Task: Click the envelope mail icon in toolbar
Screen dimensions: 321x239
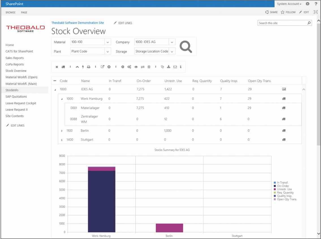Action: tap(175, 67)
